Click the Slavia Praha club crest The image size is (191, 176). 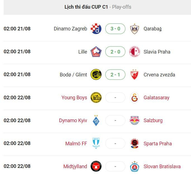(135, 52)
